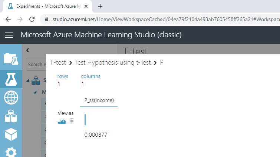Open a new browser tab

coord(100,6)
